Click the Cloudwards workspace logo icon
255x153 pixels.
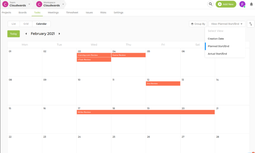click(x=39, y=4)
